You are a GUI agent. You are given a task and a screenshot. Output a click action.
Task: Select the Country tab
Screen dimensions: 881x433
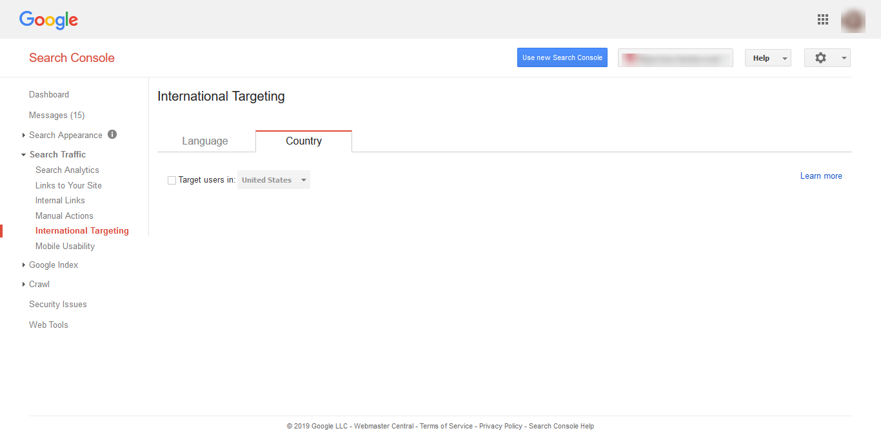tap(304, 141)
